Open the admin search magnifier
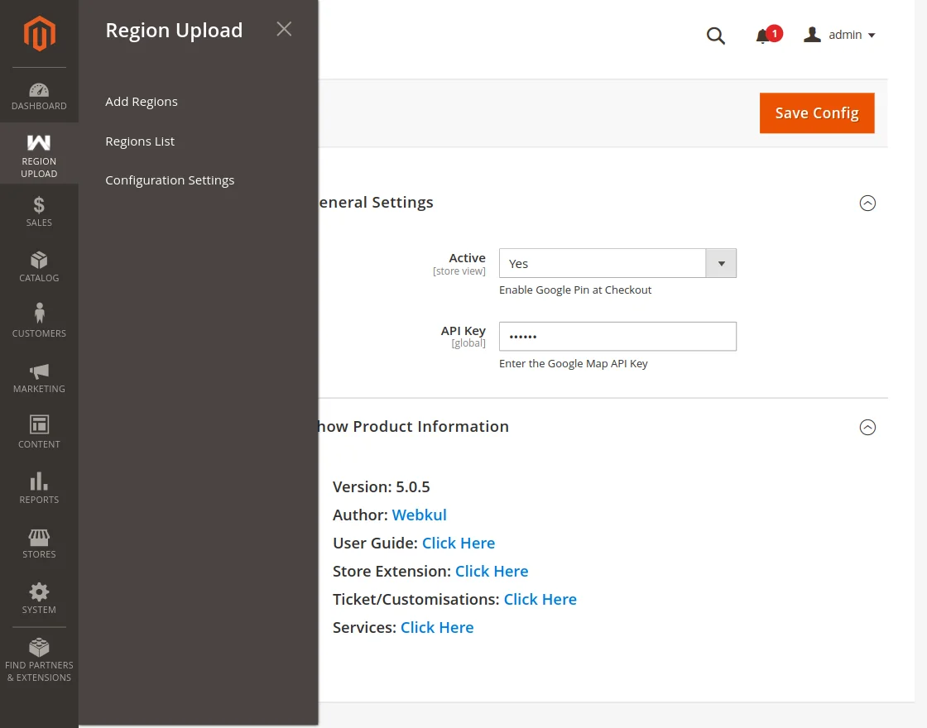This screenshot has width=927, height=728. pyautogui.click(x=715, y=36)
